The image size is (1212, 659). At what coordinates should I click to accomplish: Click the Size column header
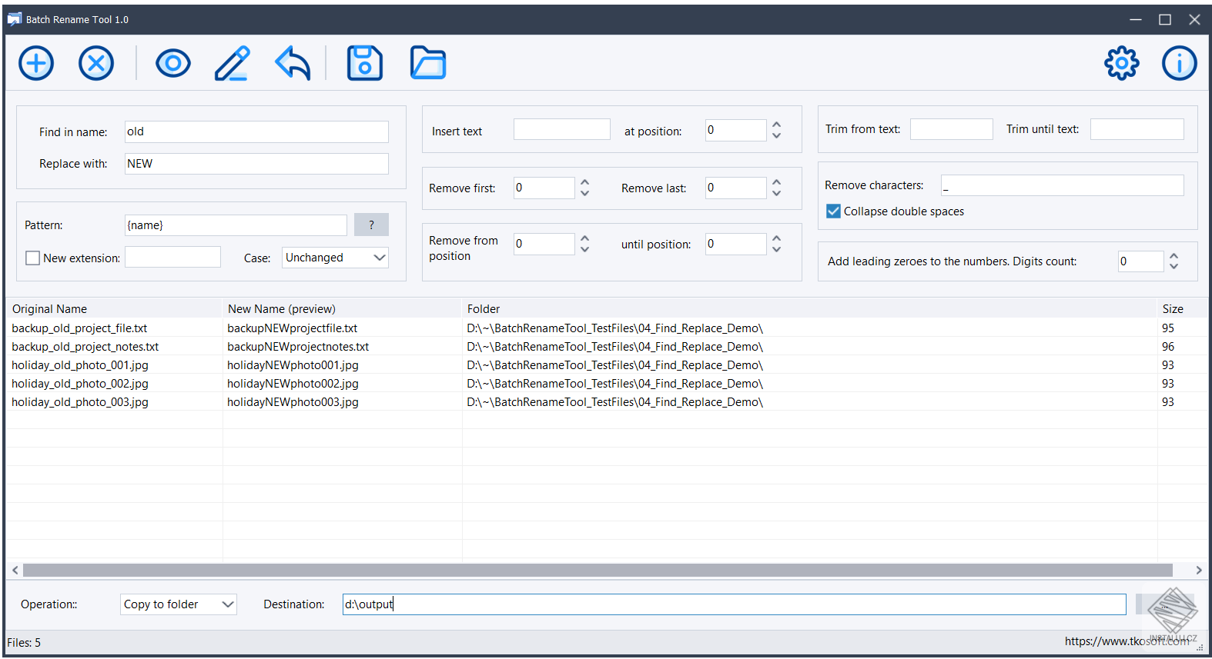pos(1183,308)
